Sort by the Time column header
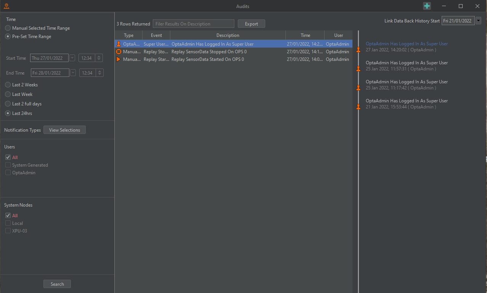Screen dimensions: 487x293 click(305, 35)
